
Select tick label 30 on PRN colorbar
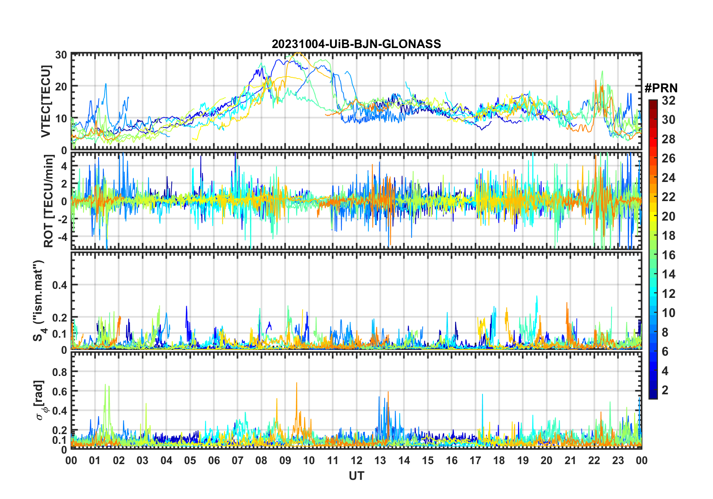668,120
